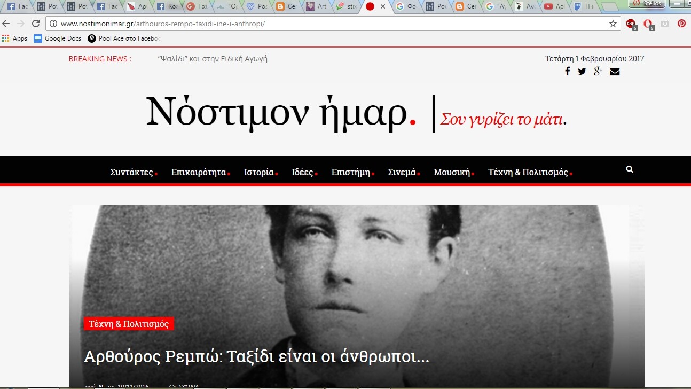691x389 pixels.
Task: Open the Συντάκτες menu item
Action: pos(134,173)
